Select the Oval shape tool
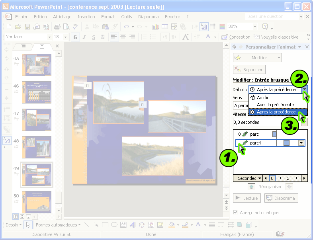 114,225
